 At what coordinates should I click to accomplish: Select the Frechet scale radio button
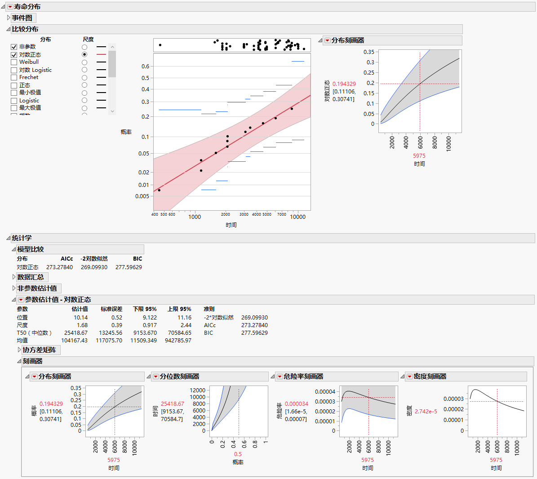[84, 78]
